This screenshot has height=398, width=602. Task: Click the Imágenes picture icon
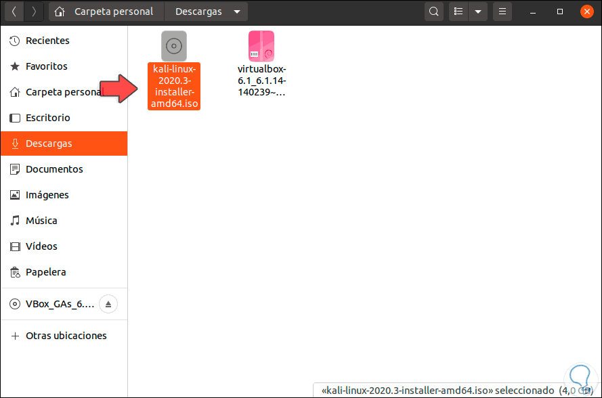15,195
